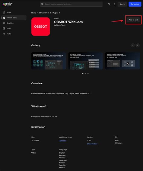
Task: Click the Add to cart button
Action: 133,20
